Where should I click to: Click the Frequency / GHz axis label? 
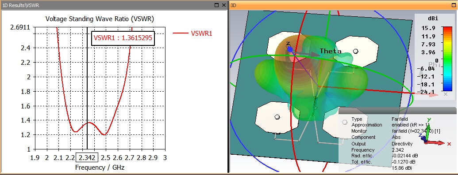tap(100, 168)
